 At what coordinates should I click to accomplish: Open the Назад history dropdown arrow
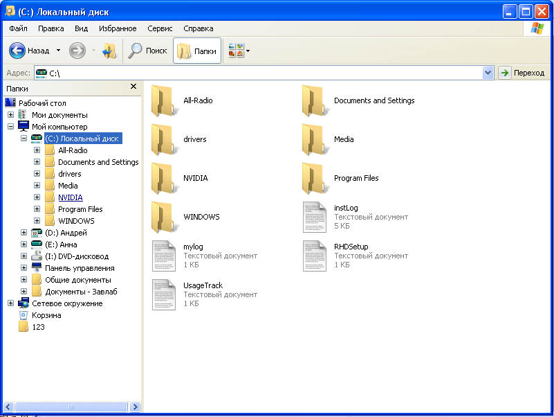(x=59, y=51)
